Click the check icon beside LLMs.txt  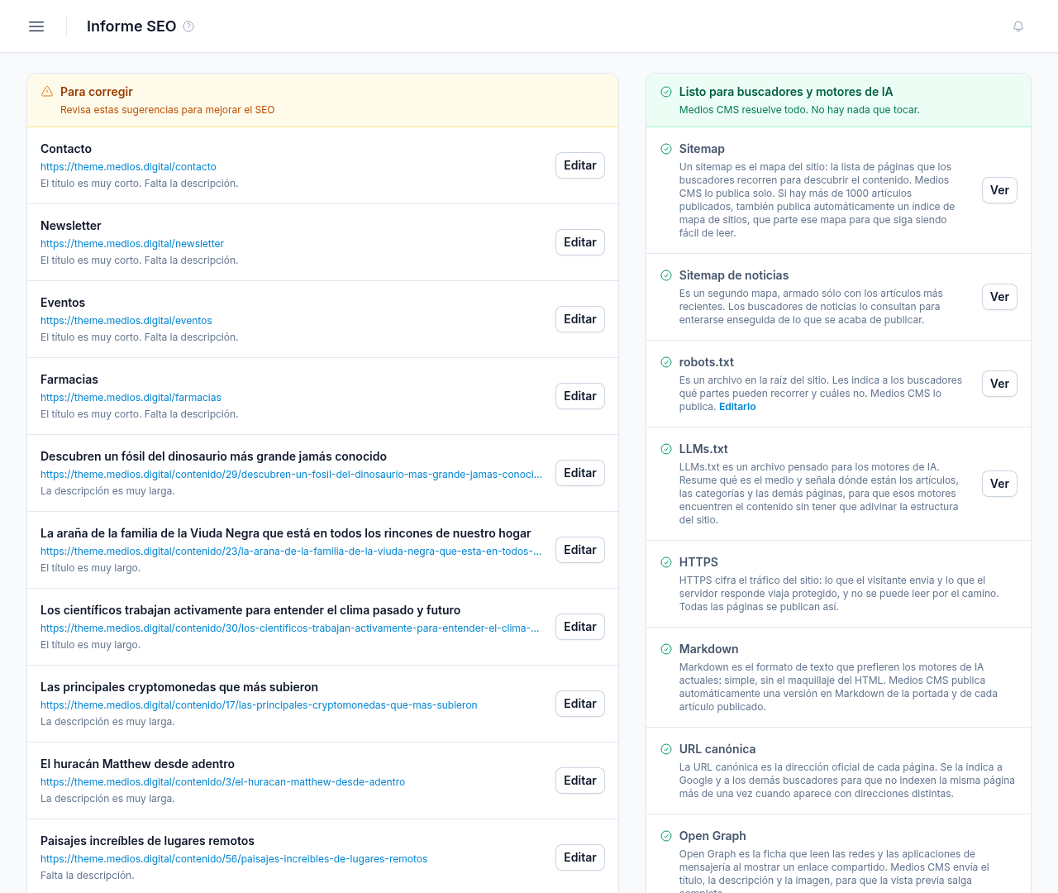(x=666, y=449)
